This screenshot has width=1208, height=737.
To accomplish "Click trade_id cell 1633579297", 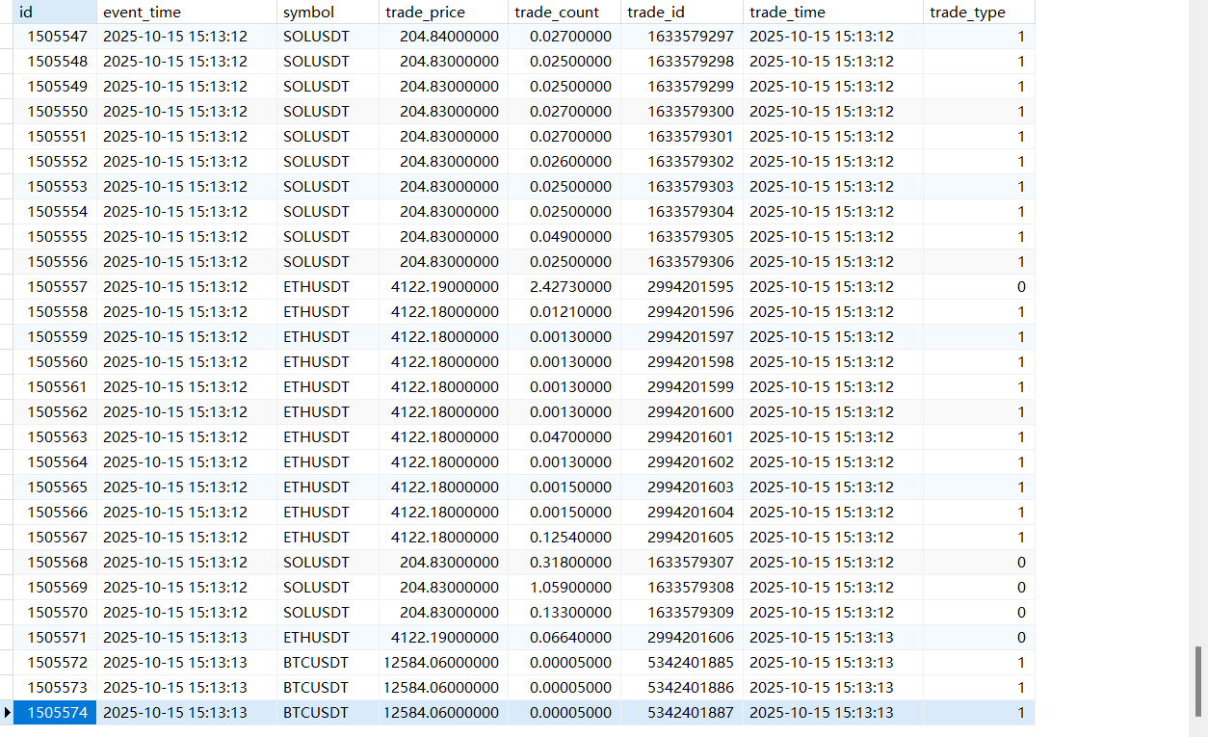I will [682, 37].
